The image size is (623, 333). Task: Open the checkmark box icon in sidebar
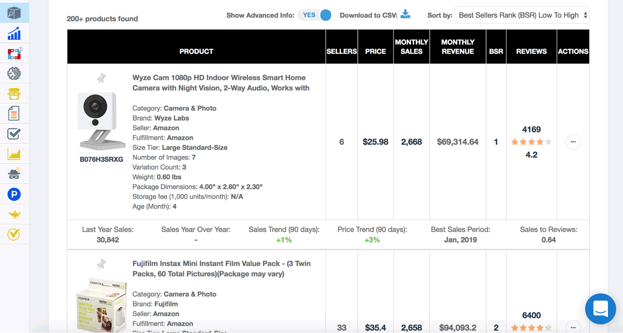[14, 134]
